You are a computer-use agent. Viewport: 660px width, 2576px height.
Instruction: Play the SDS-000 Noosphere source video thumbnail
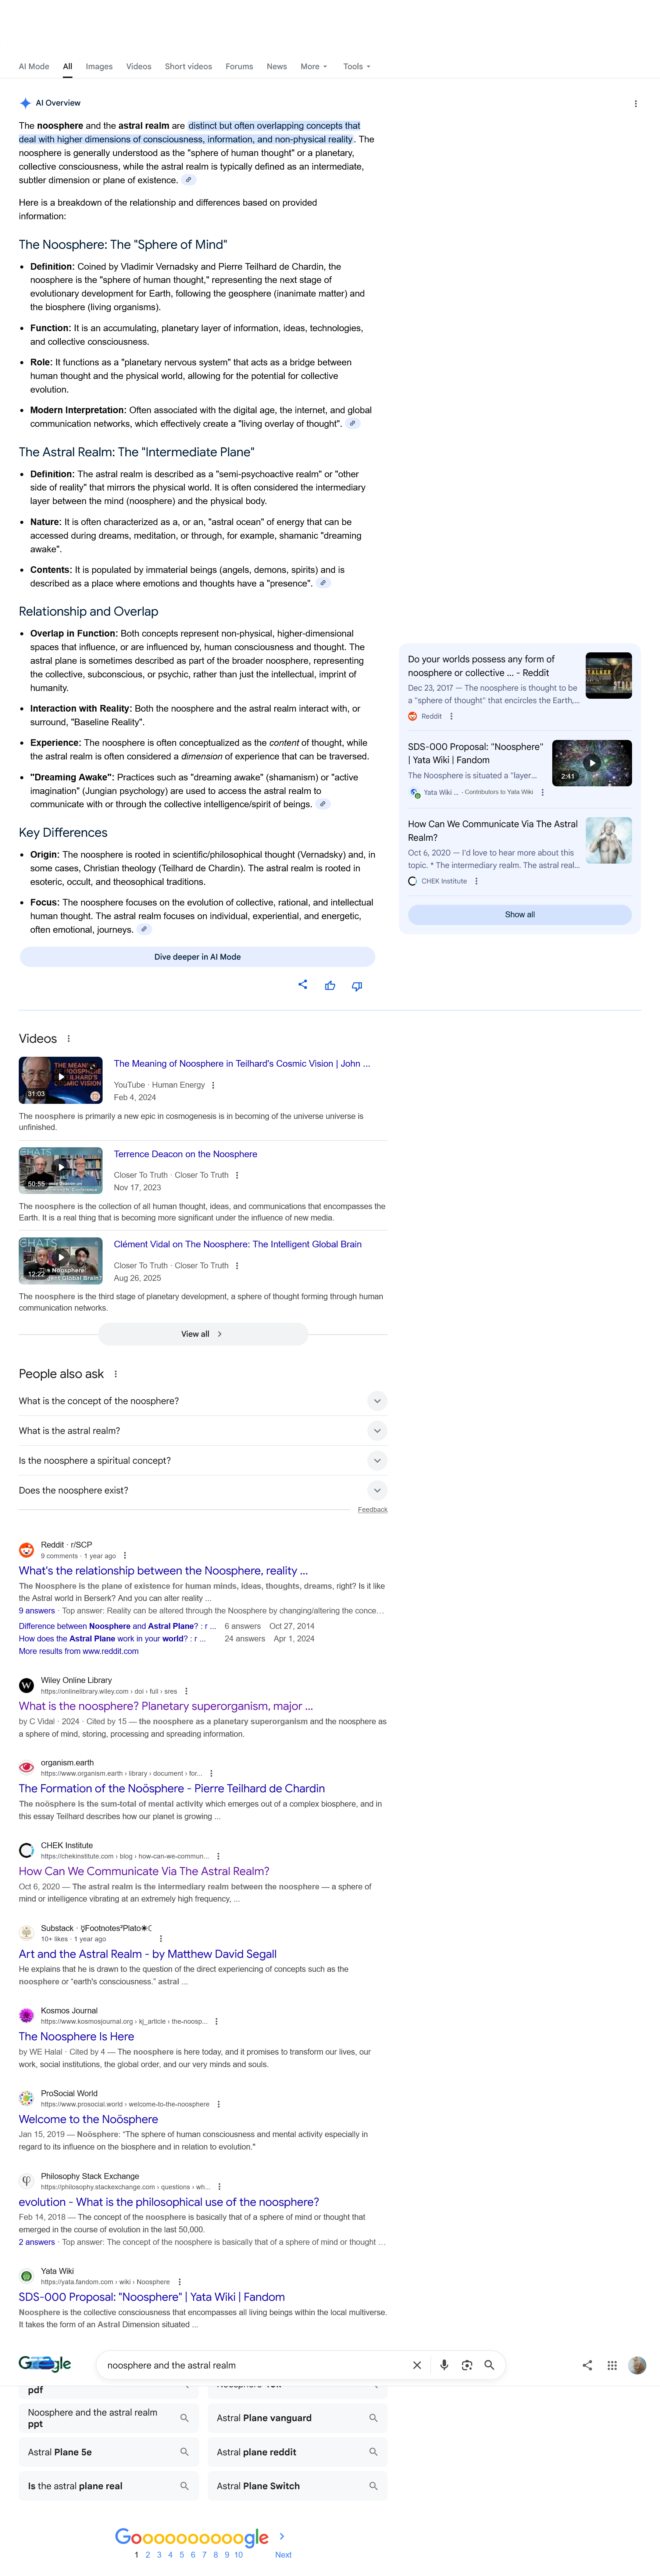[592, 763]
